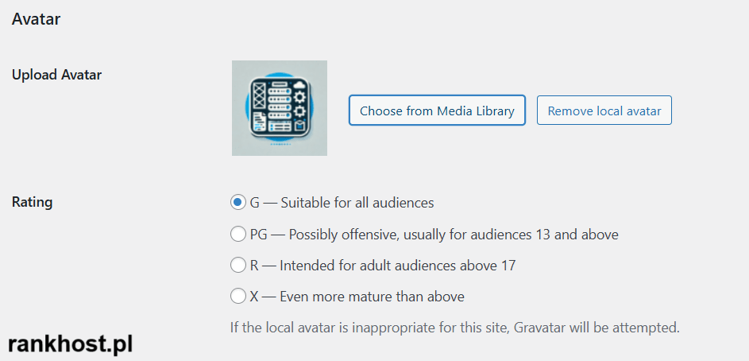This screenshot has height=361, width=749.
Task: Click the document icon in avatar picture
Action: click(x=260, y=122)
